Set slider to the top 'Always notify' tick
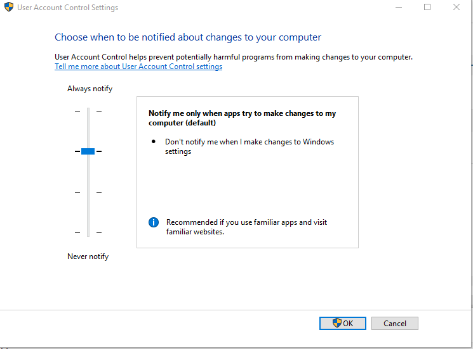This screenshot has width=473, height=349. click(x=88, y=111)
